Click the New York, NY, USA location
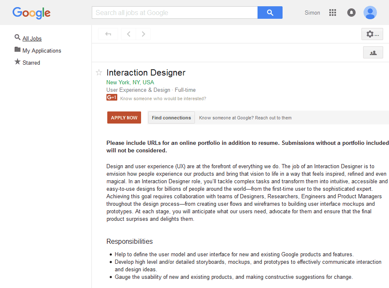The width and height of the screenshot is (389, 288). 130,82
